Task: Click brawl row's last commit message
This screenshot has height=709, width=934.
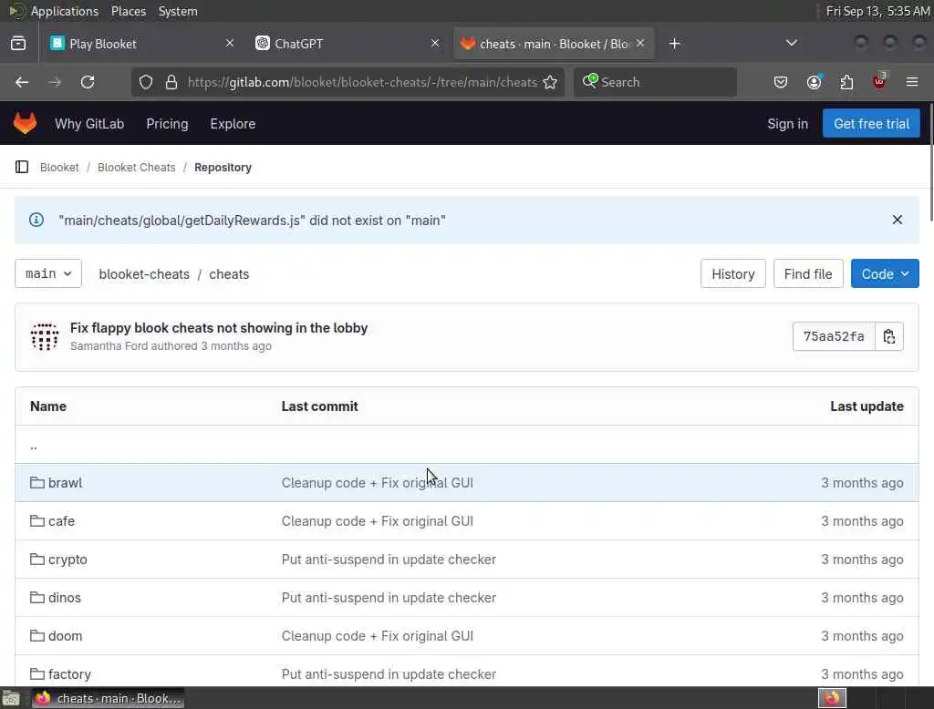Action: (377, 483)
